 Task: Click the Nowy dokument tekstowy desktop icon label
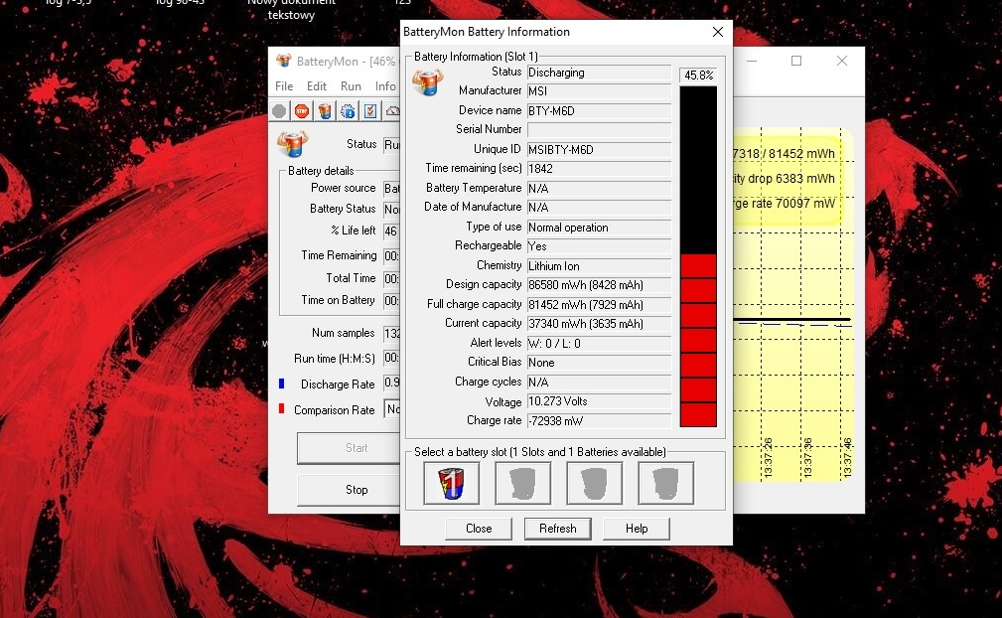click(291, 8)
